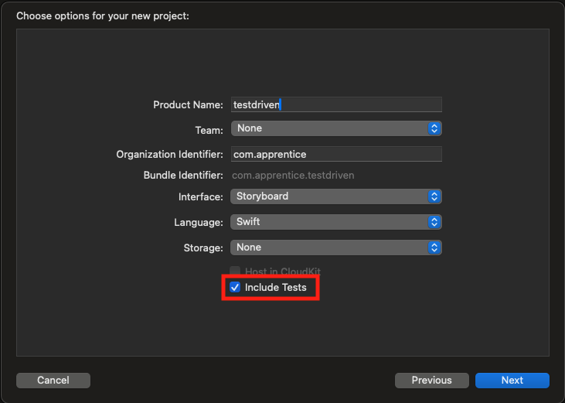This screenshot has width=565, height=403.
Task: Click the disabled Host in CloudKit checkbox
Action: point(235,271)
